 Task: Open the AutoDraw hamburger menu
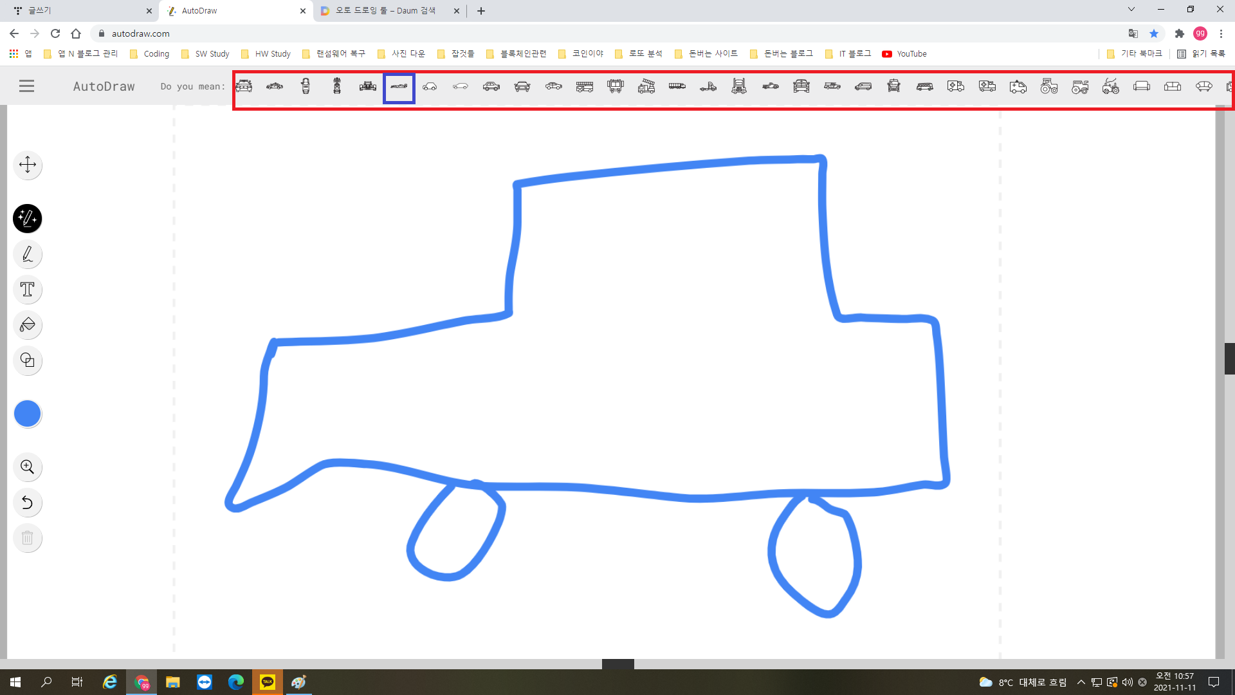26,86
